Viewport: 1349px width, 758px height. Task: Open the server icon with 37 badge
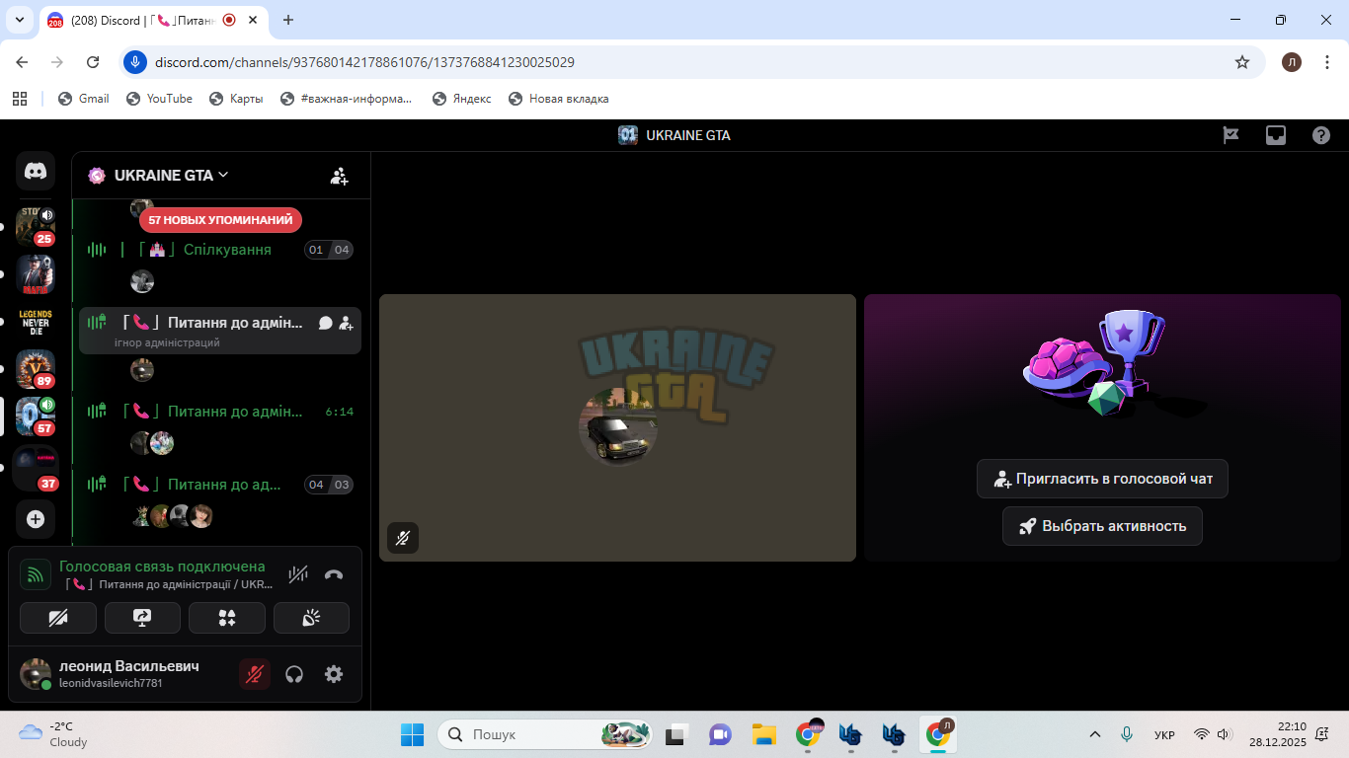point(36,466)
